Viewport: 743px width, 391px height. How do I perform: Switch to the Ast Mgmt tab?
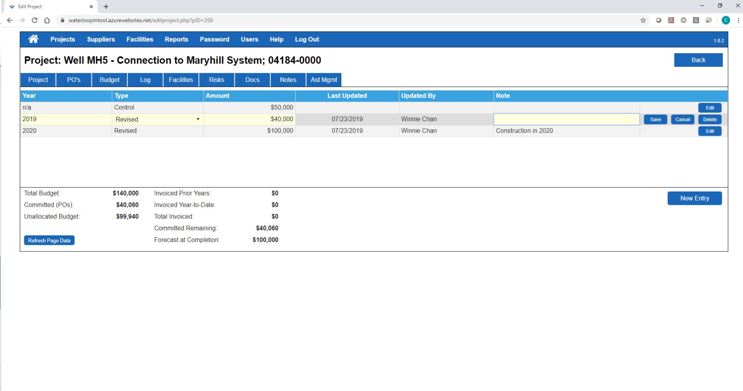point(324,80)
